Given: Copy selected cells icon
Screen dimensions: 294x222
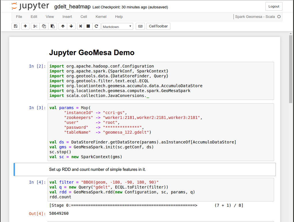Looking at the screenshot, I should [x=44, y=26].
